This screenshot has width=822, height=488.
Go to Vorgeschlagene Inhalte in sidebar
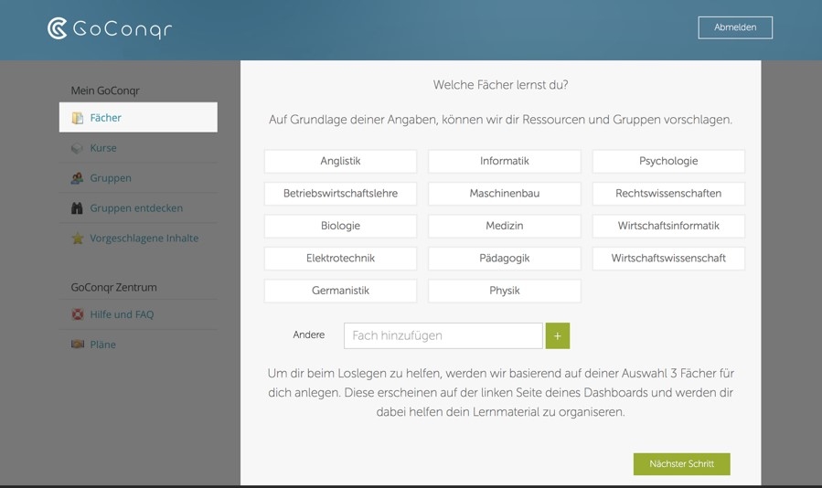coord(144,239)
